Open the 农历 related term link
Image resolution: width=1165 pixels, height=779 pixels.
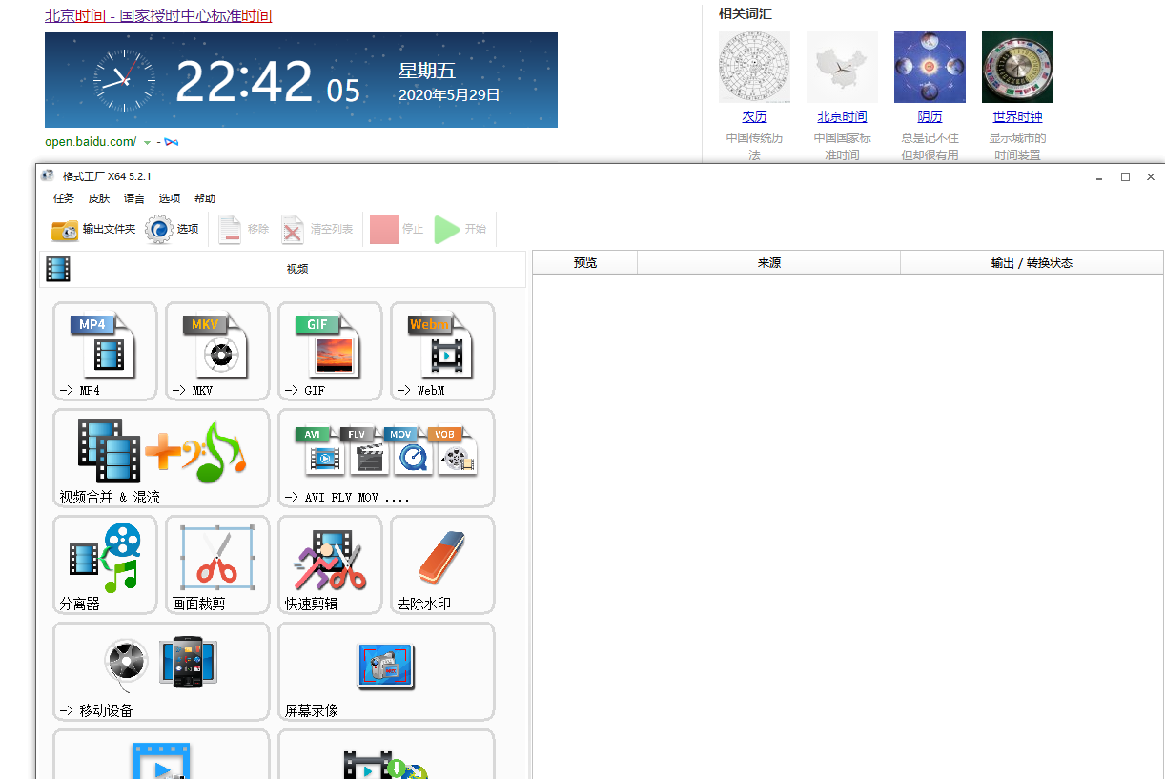754,116
